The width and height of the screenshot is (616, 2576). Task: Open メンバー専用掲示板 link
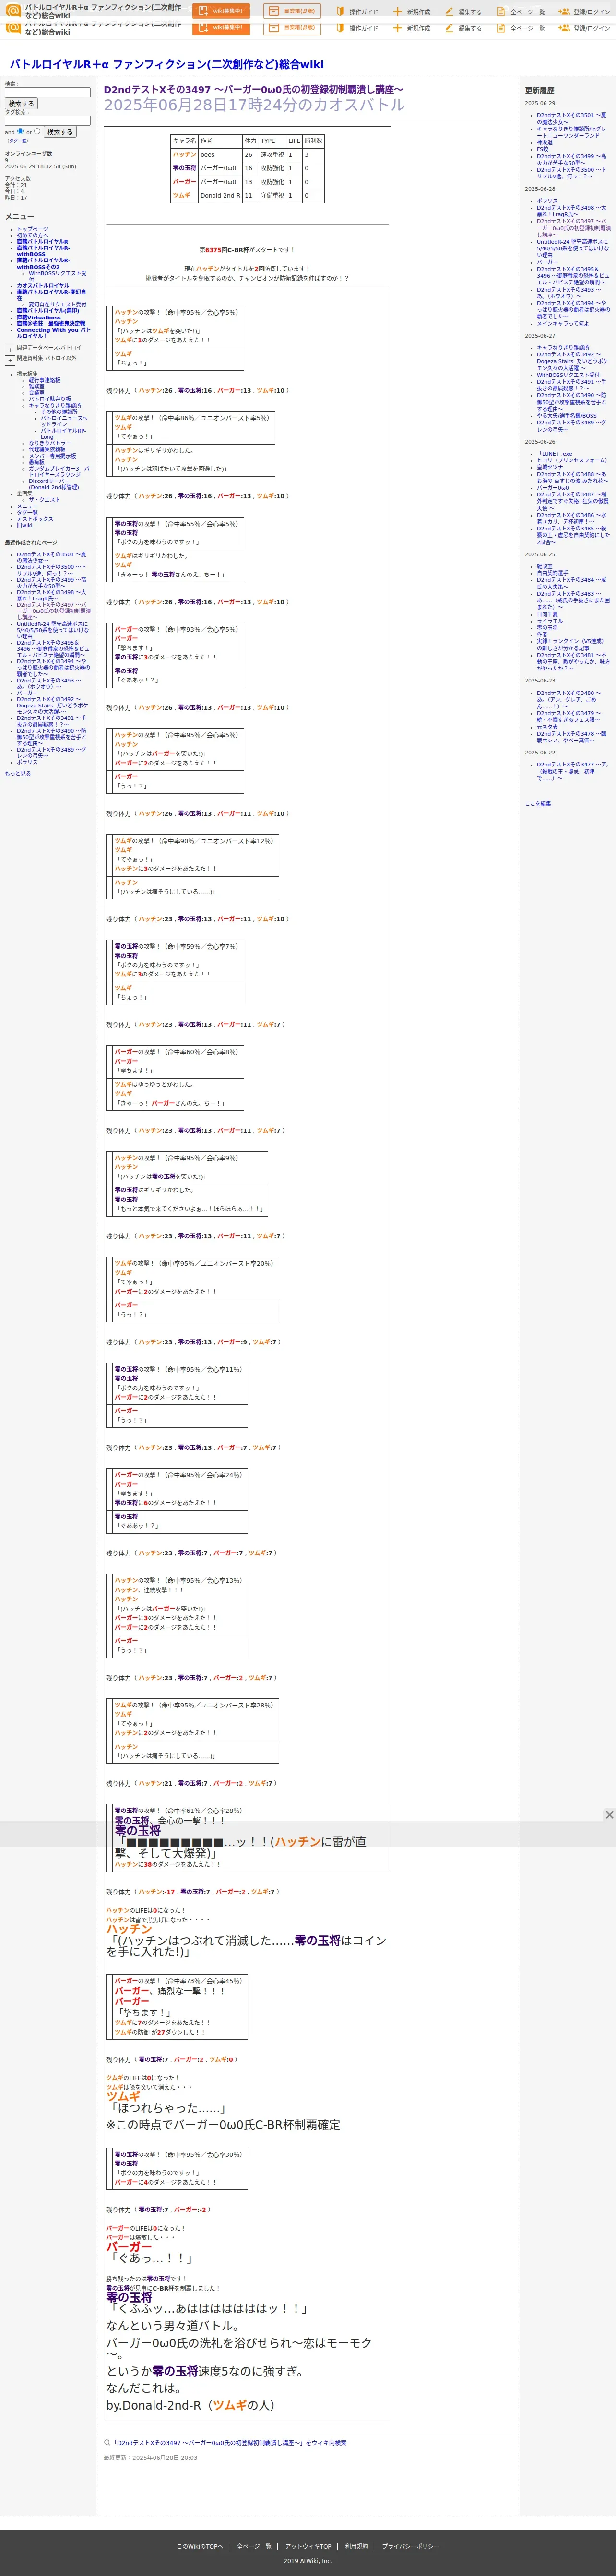click(x=52, y=456)
